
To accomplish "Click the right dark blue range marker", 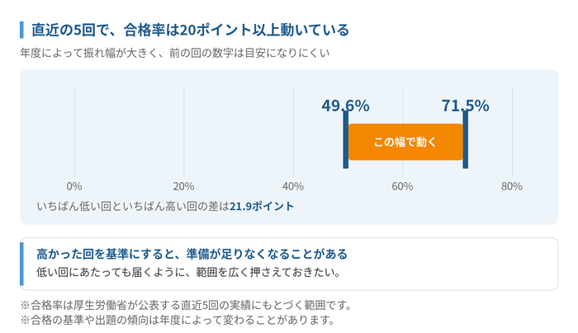I will point(466,140).
